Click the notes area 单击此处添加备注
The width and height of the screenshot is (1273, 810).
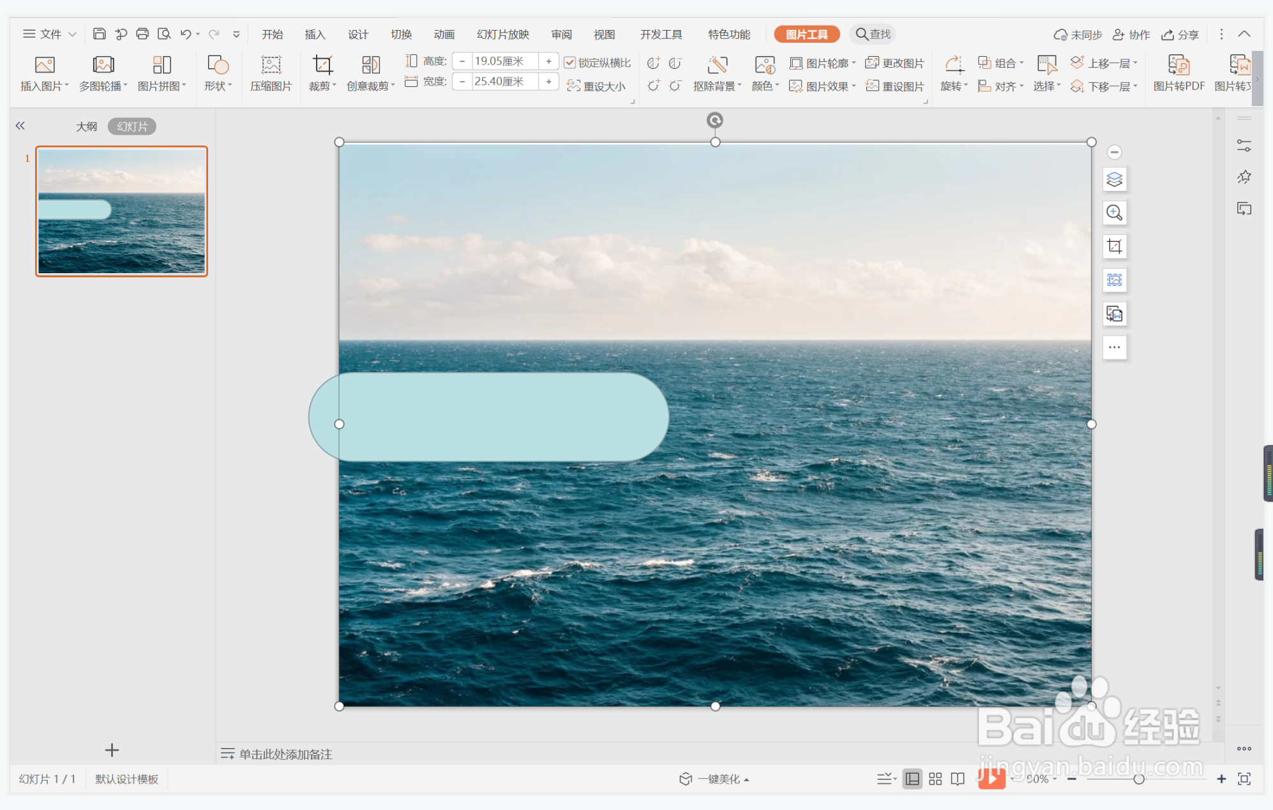tap(285, 754)
